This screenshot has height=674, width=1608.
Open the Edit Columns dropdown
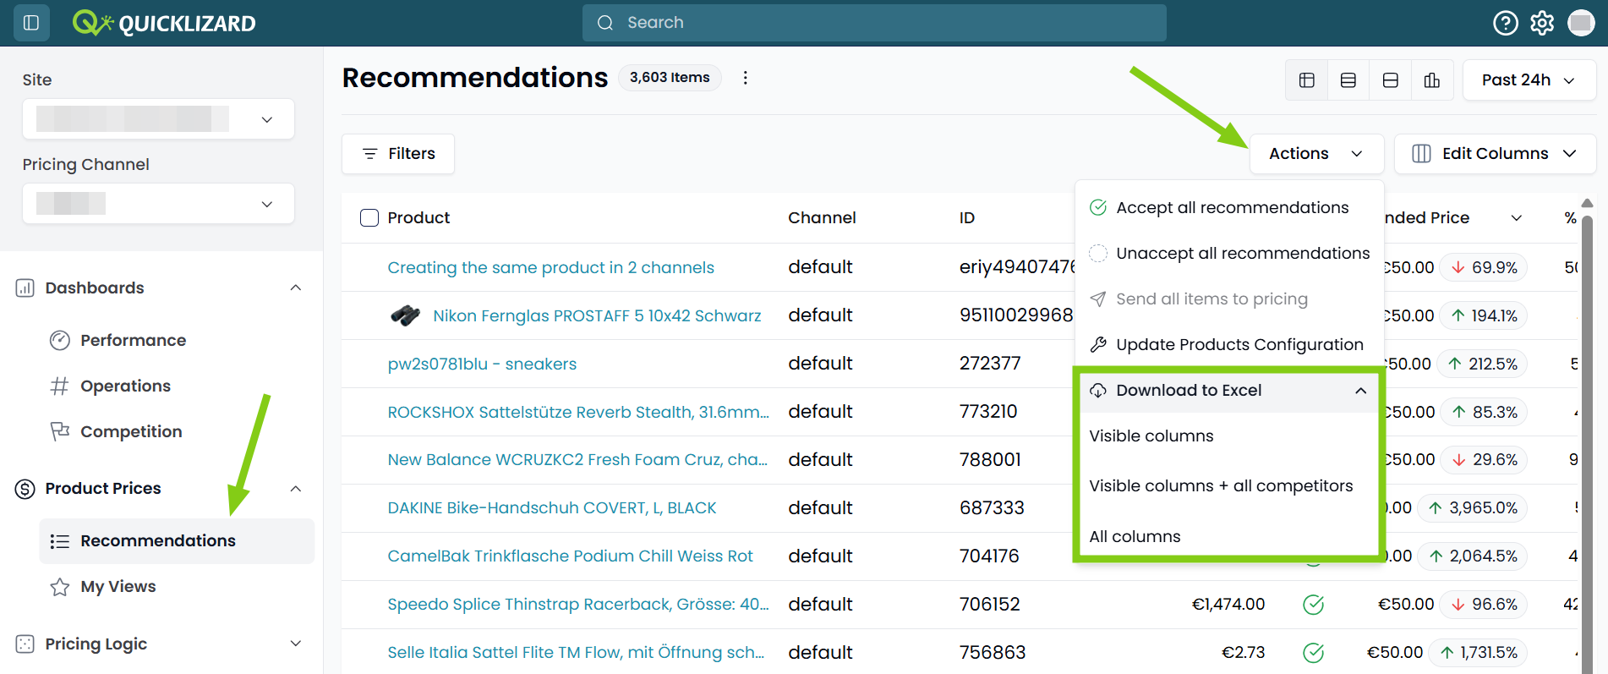1495,154
